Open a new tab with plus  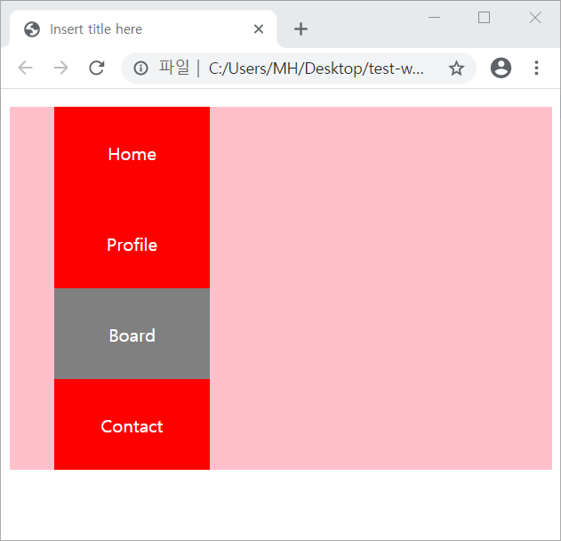click(301, 29)
